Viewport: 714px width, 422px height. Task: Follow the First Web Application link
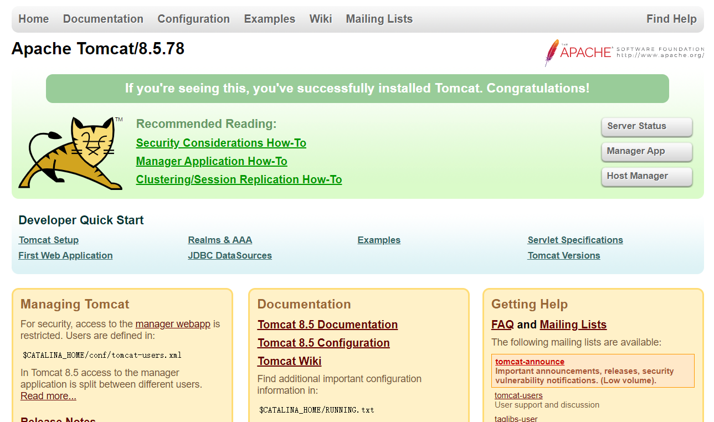[65, 255]
